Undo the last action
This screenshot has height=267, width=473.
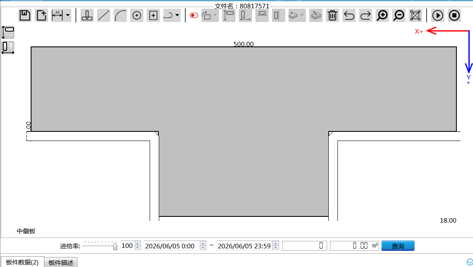349,15
